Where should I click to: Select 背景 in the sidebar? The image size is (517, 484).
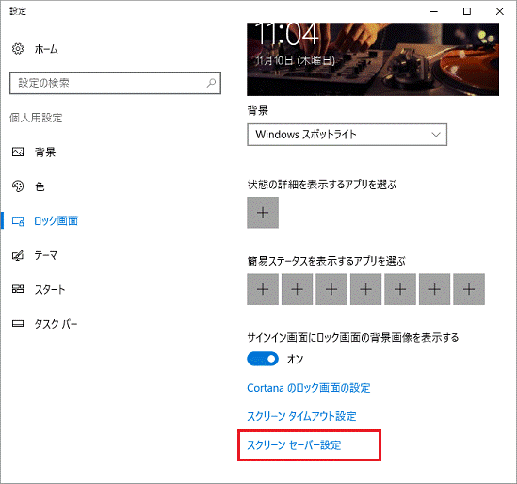pos(45,152)
